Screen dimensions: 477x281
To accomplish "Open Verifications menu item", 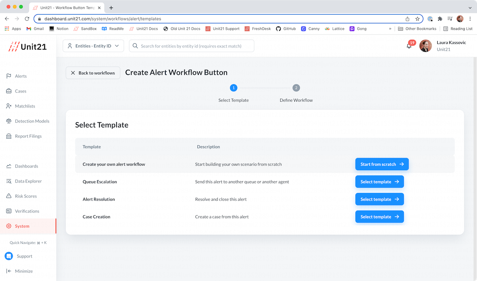I will 28,211.
